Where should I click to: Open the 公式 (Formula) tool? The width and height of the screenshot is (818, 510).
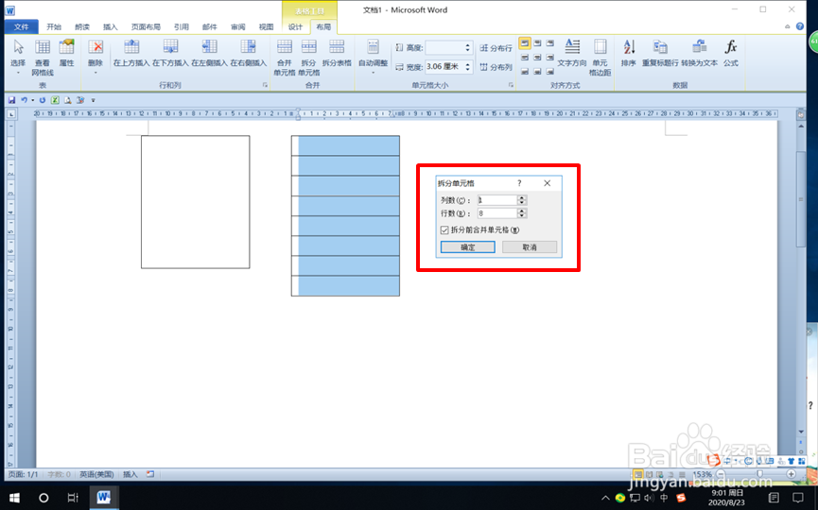[x=731, y=54]
